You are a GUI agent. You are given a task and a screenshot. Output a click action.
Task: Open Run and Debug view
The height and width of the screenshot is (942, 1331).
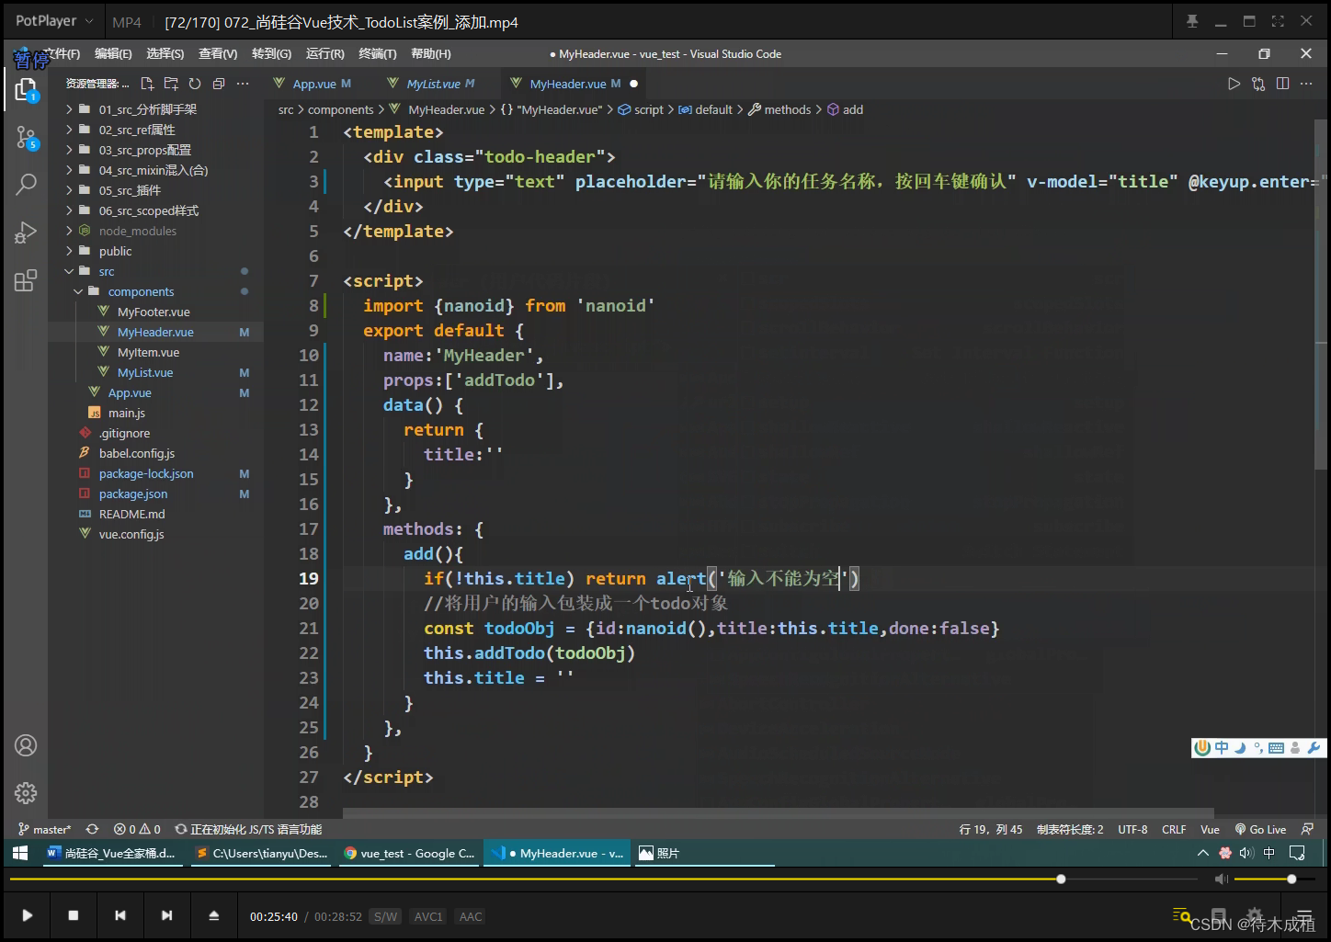click(x=26, y=233)
